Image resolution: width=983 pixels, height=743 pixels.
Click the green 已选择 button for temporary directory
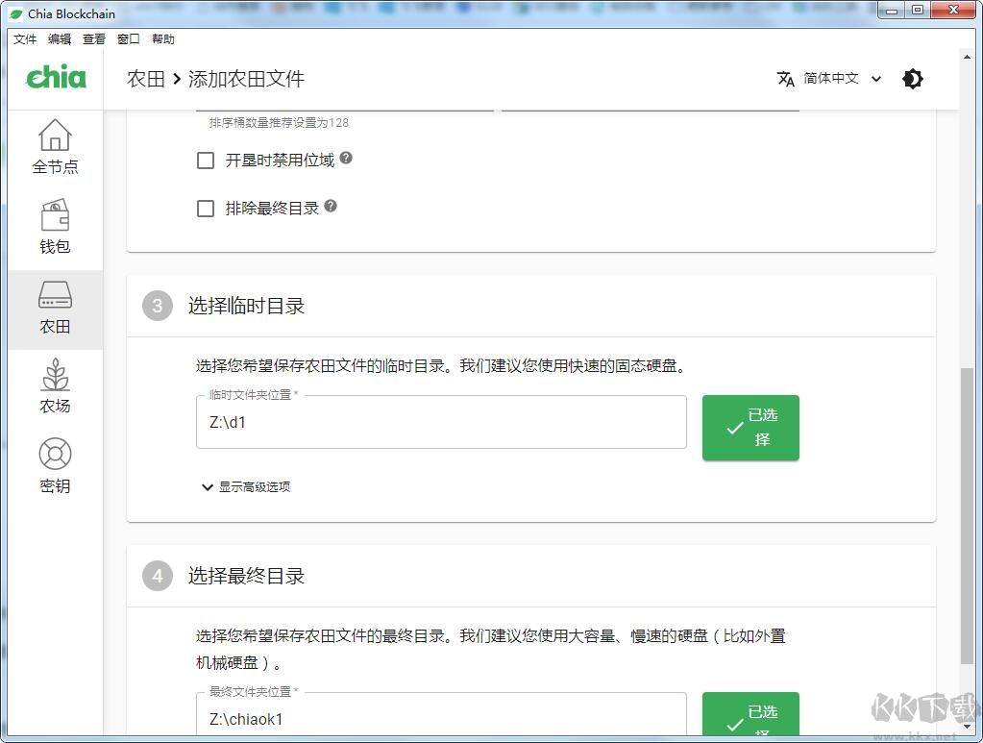(750, 427)
